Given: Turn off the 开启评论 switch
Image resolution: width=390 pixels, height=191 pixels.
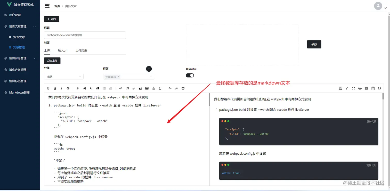Looking at the screenshot, I should coord(190,76).
